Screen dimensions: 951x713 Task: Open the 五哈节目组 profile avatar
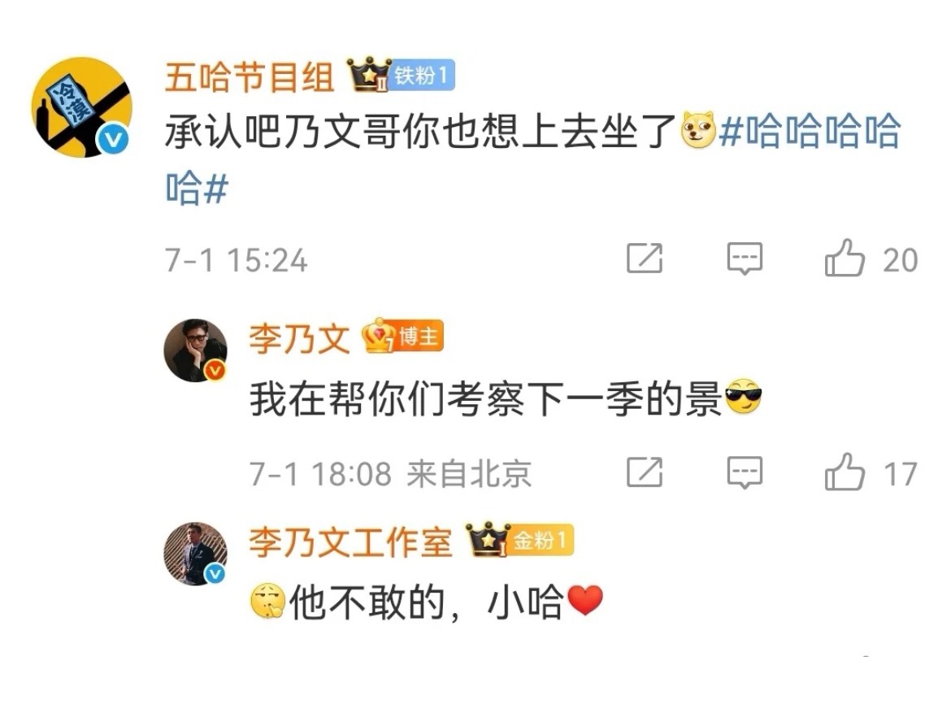(82, 107)
